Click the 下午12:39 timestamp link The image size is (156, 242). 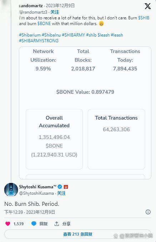(14, 212)
